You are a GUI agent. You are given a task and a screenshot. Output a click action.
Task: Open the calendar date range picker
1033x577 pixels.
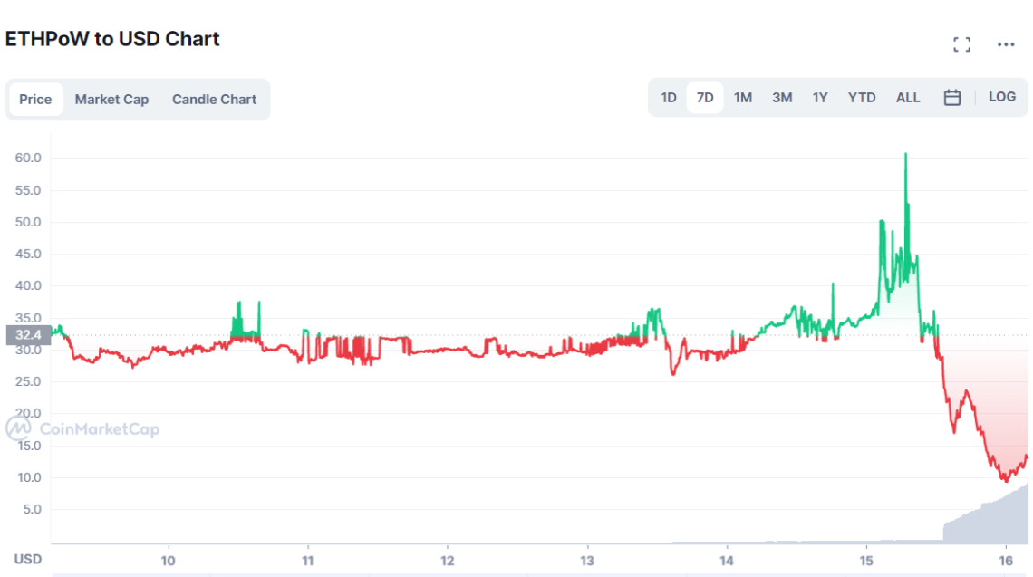[x=951, y=98]
